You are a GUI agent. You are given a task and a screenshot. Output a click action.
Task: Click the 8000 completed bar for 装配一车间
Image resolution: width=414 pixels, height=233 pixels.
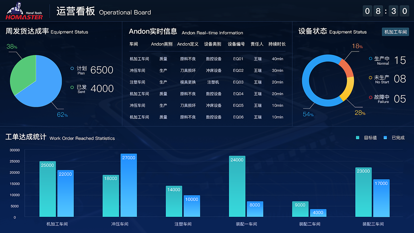pos(255,209)
